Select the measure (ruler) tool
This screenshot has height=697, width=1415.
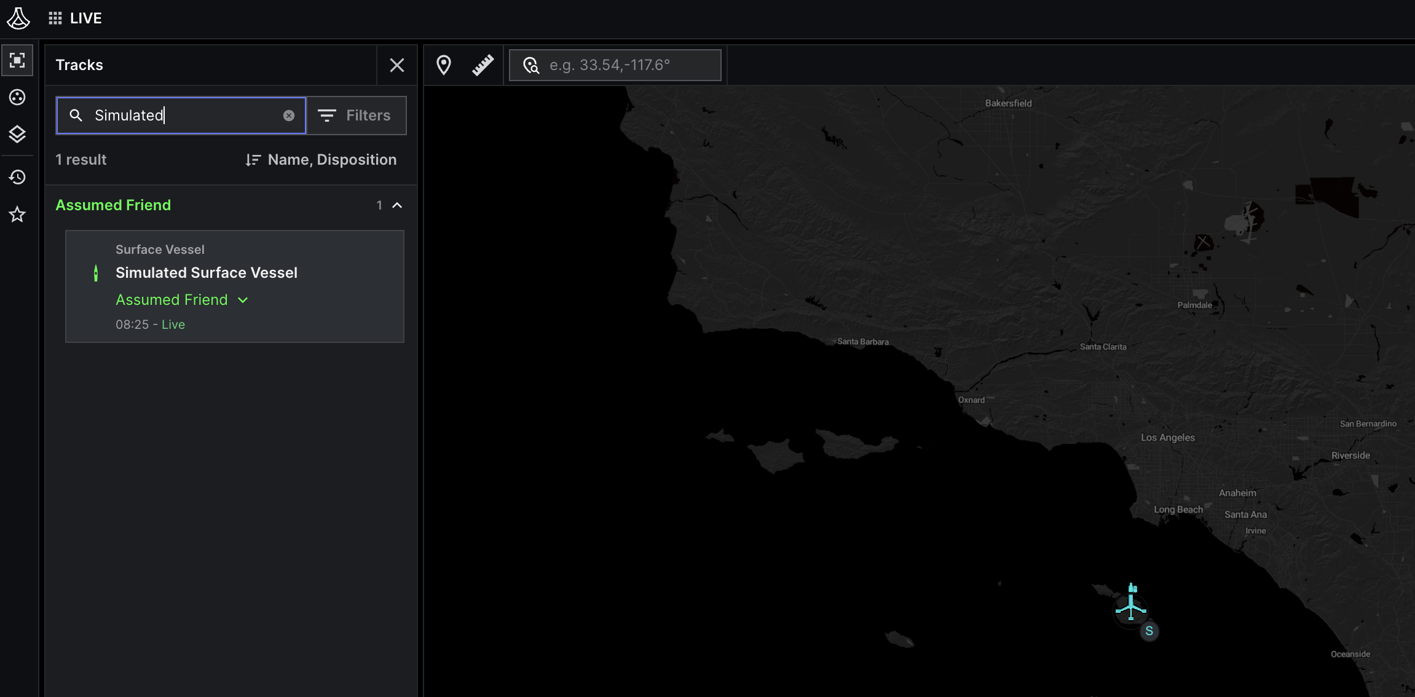(483, 65)
